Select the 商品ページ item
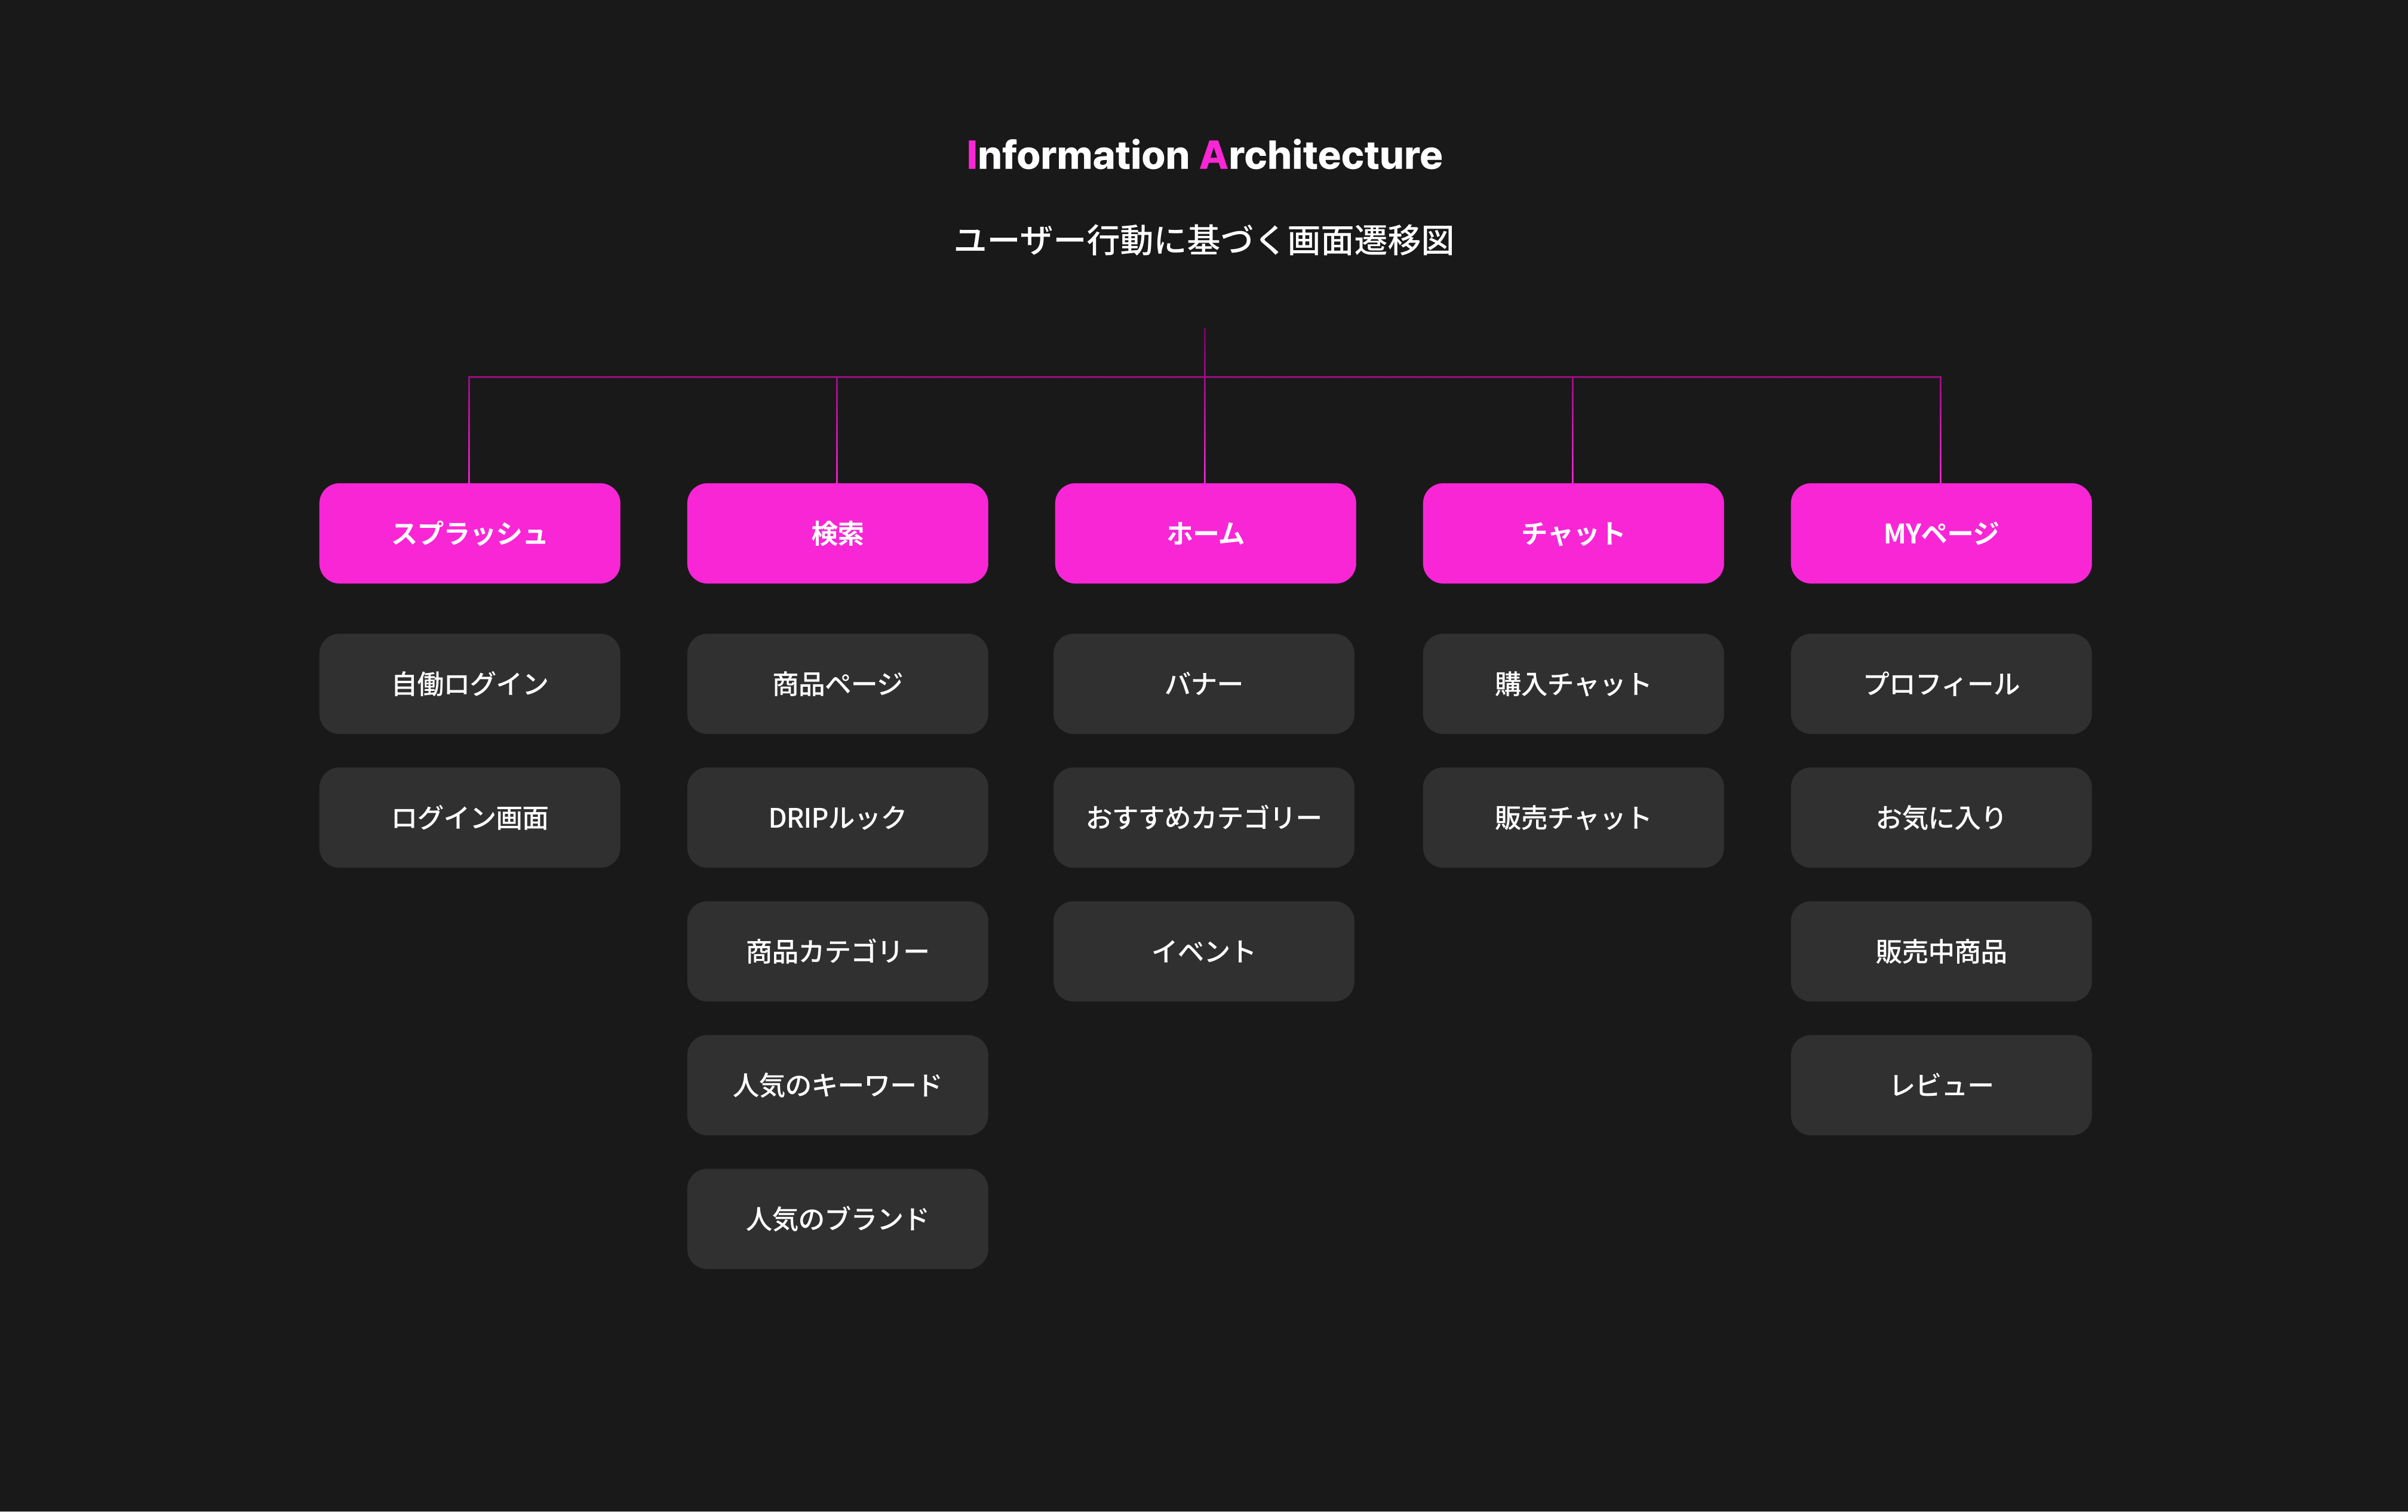This screenshot has width=2408, height=1512. click(x=837, y=684)
